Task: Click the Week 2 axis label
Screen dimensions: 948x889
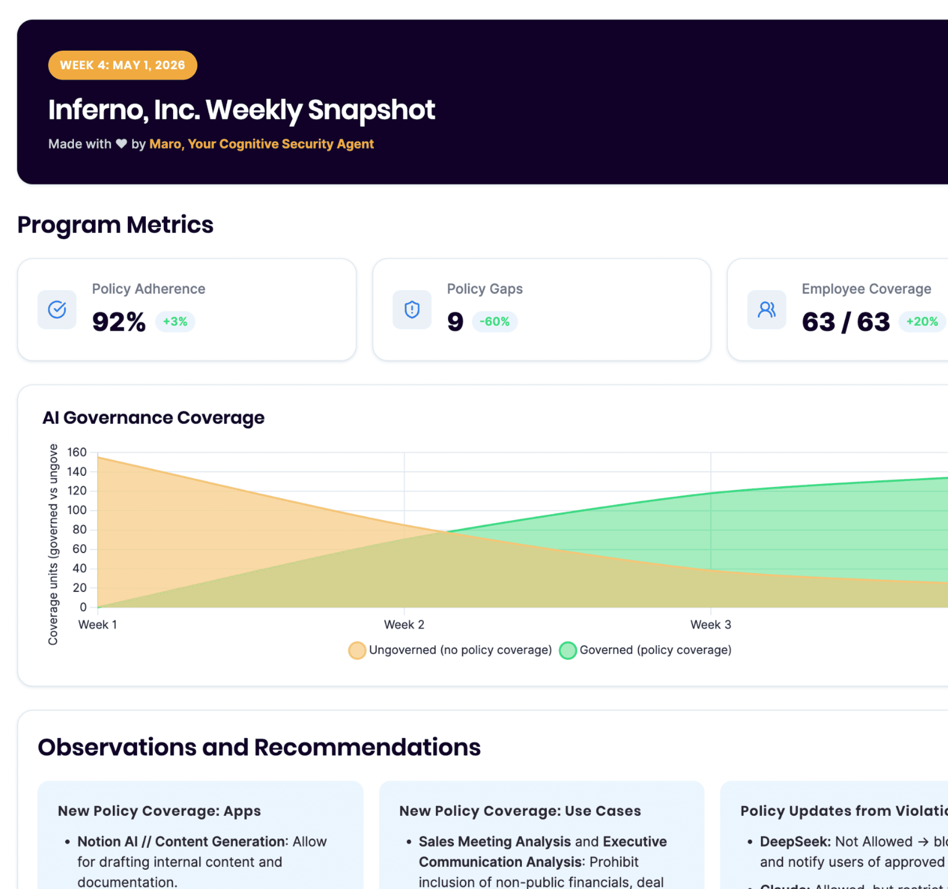Action: (x=404, y=624)
